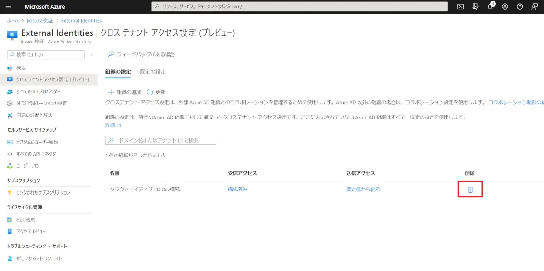544x271 pixels.
Task: Click the カスタムのユーザー属性 sidebar icon
Action: click(10, 142)
